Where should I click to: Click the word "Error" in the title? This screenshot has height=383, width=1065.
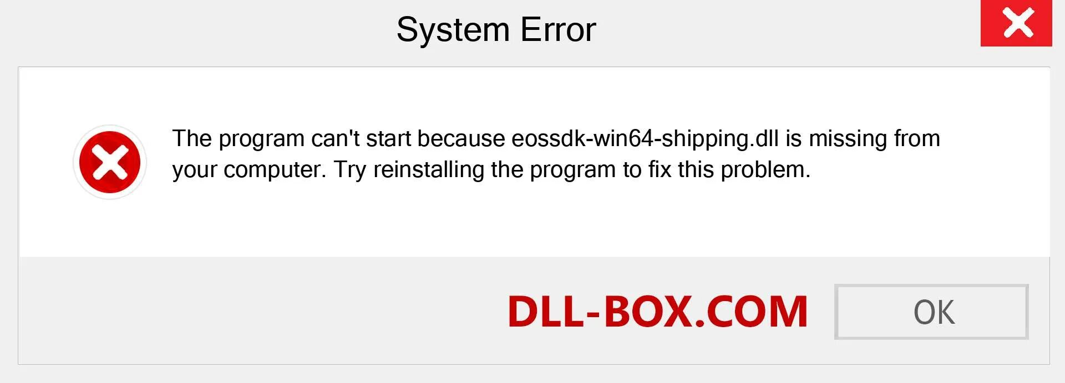pyautogui.click(x=558, y=29)
